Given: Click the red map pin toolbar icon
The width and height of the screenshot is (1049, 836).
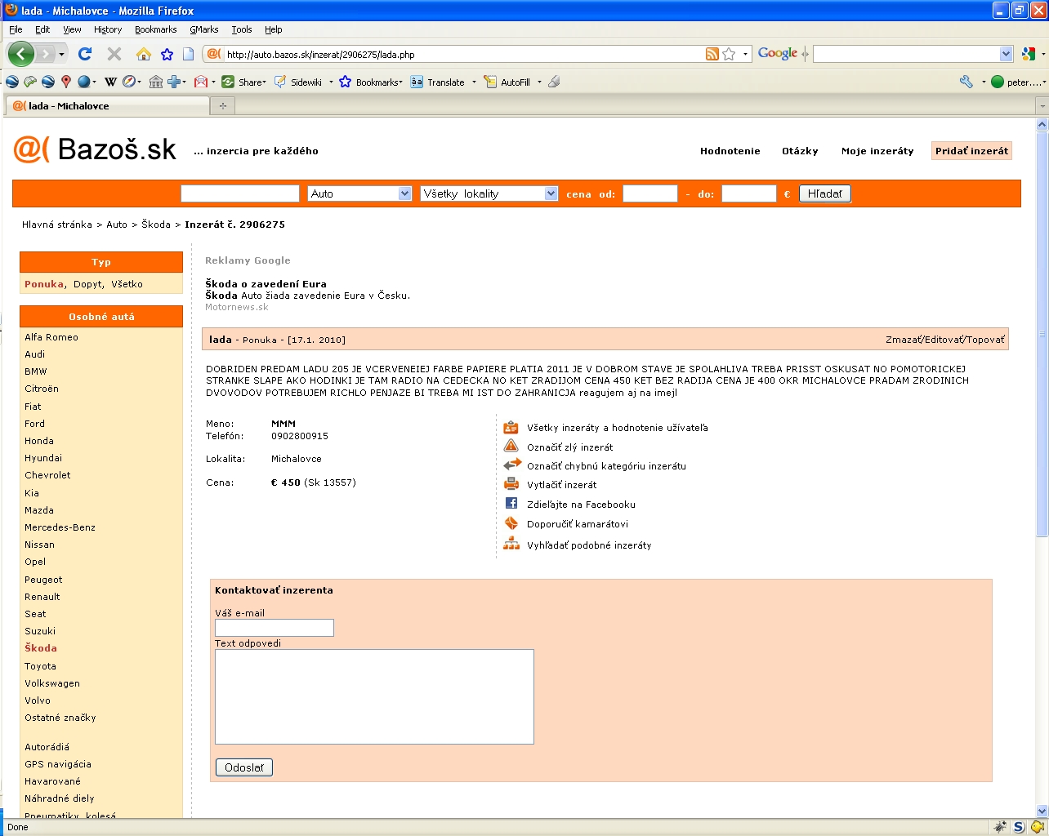Looking at the screenshot, I should point(66,82).
